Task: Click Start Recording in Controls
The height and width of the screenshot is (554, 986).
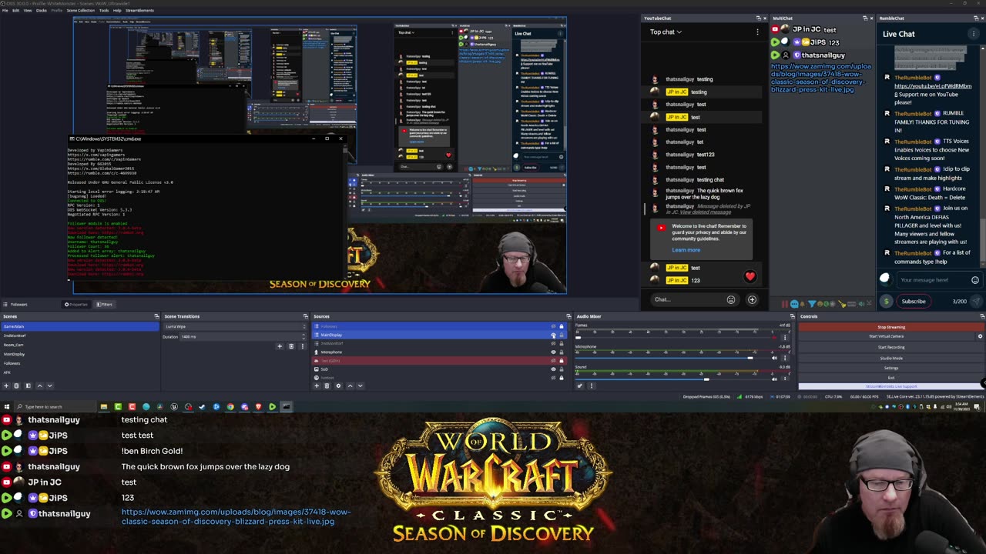Action: click(891, 347)
